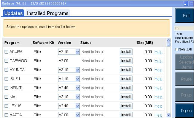Tick the MAZDA program checkbox

[6, 115]
